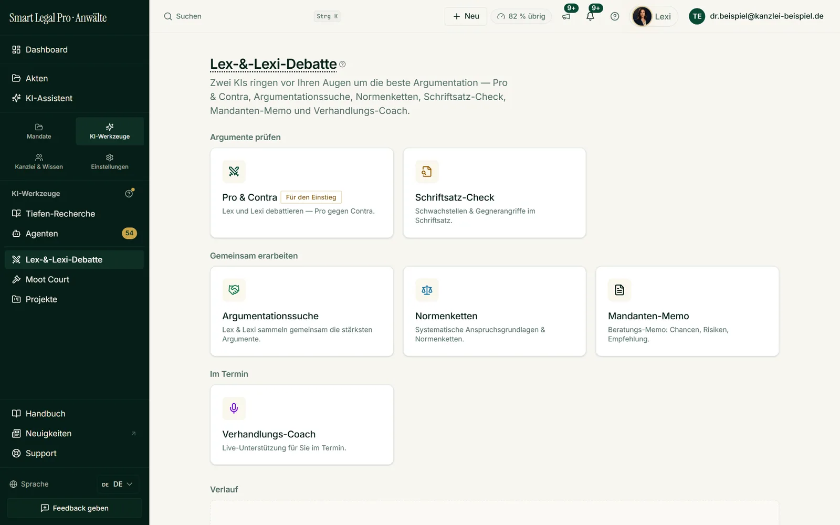
Task: Open the Support link
Action: click(75, 454)
